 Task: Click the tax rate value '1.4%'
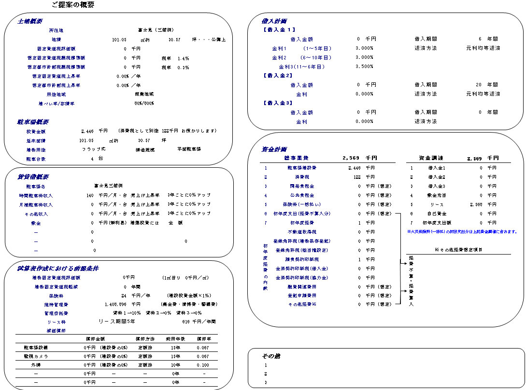pyautogui.click(x=183, y=58)
